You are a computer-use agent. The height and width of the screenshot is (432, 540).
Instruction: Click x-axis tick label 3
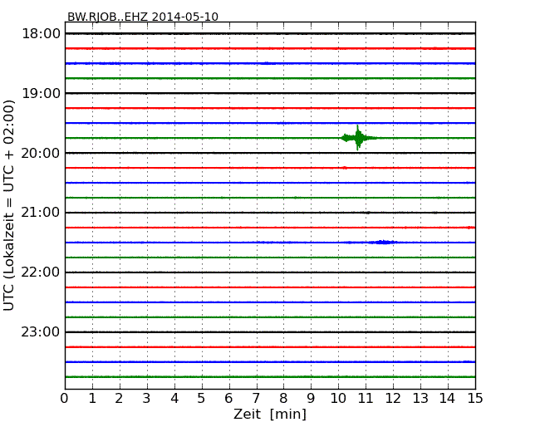pyautogui.click(x=147, y=399)
